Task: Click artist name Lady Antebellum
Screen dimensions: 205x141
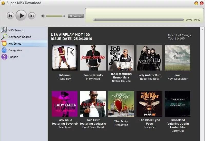Action: pyautogui.click(x=149, y=75)
